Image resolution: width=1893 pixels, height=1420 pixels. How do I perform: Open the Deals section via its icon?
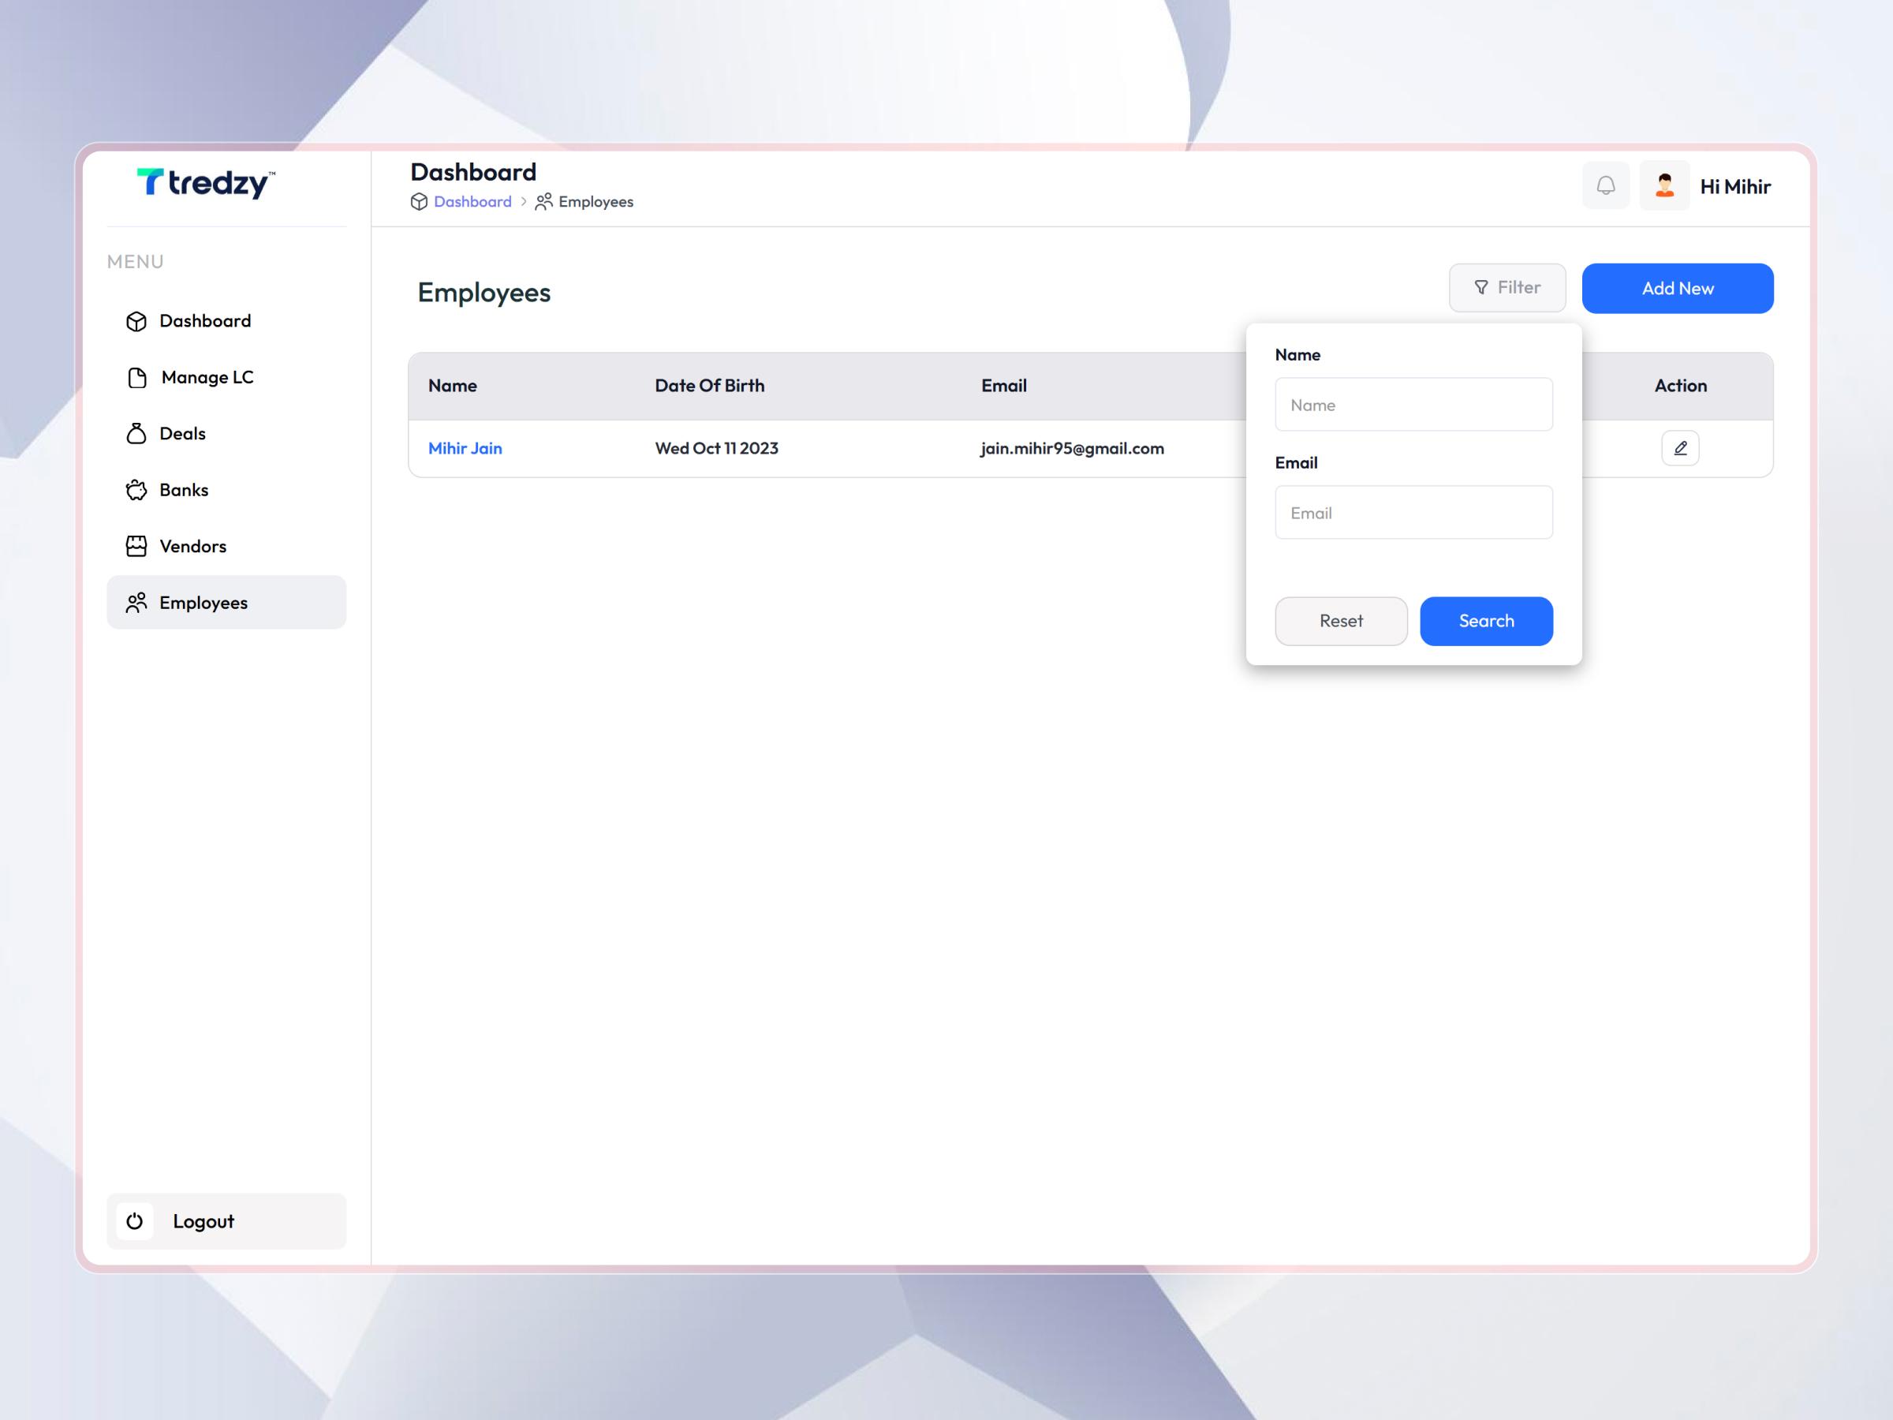coord(137,433)
